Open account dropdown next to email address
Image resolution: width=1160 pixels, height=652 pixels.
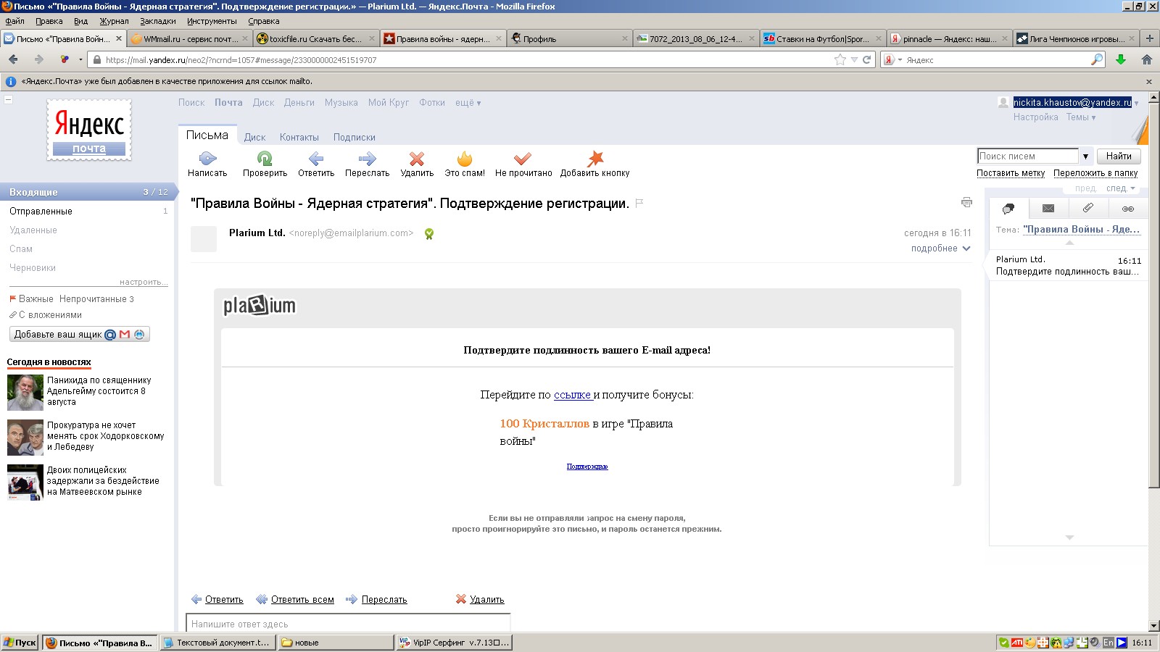tap(1136, 103)
